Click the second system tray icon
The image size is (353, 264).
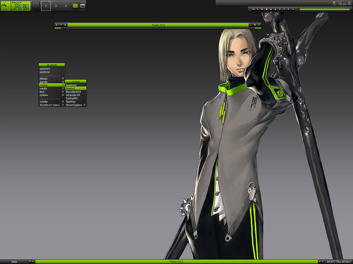click(x=339, y=3)
